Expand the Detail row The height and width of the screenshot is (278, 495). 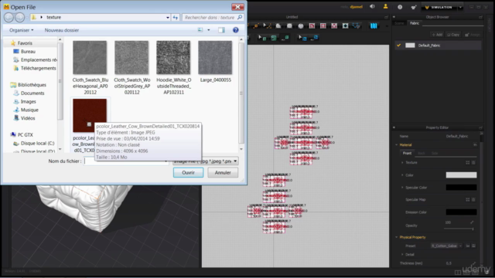point(402,254)
